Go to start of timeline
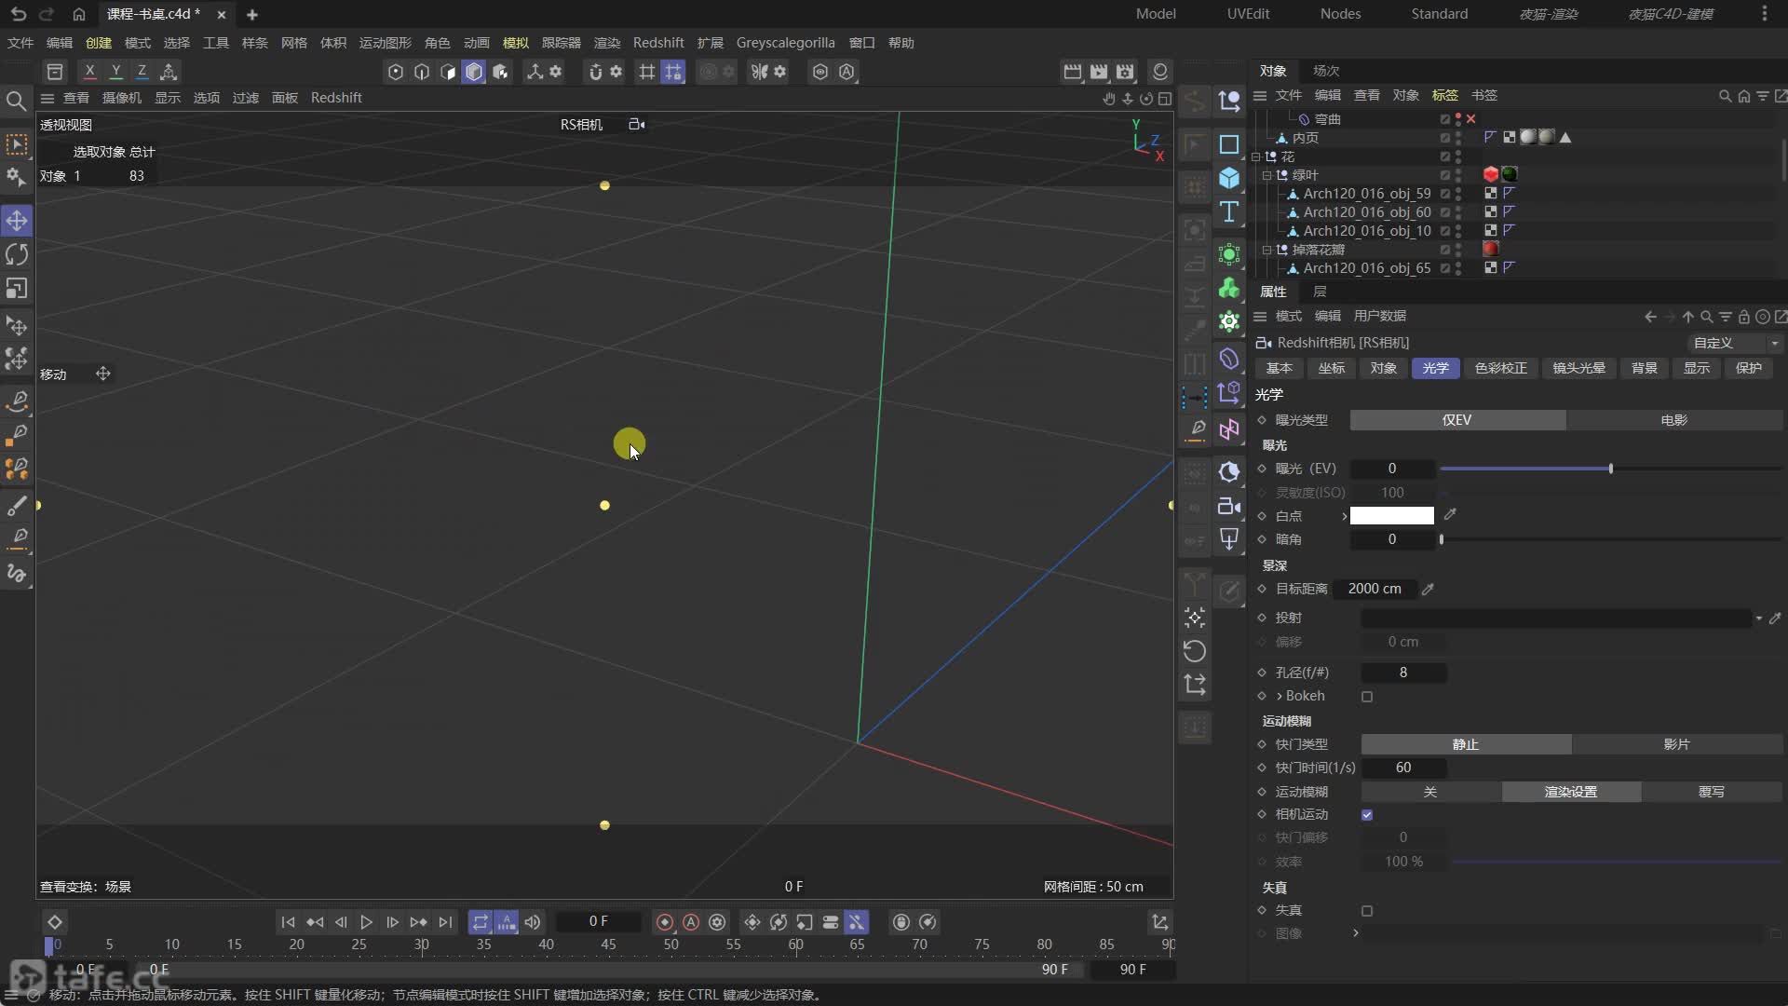Screen dimensions: 1788x1006 [x=288, y=922]
